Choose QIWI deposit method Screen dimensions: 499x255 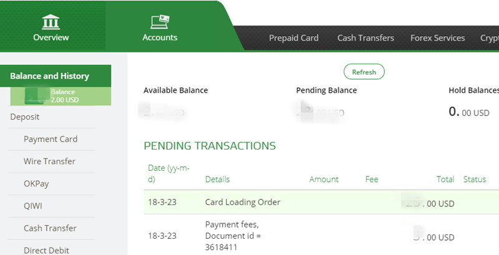click(x=34, y=206)
